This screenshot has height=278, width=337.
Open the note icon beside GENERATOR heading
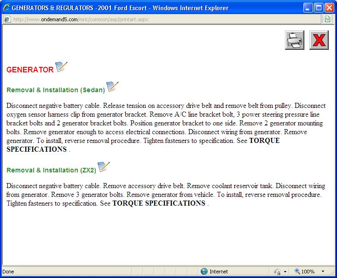[x=61, y=67]
